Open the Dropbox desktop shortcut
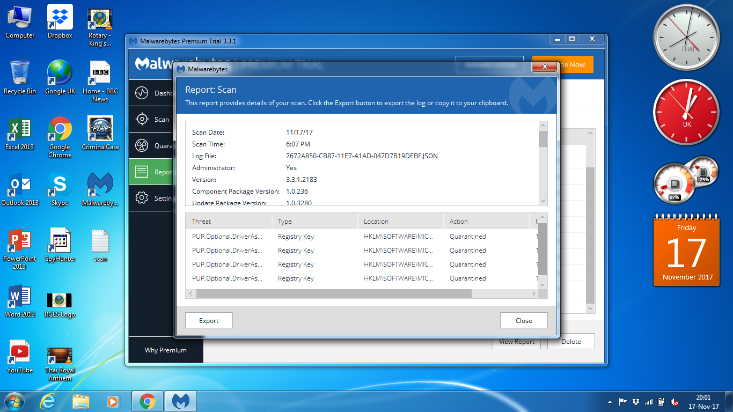 60,21
